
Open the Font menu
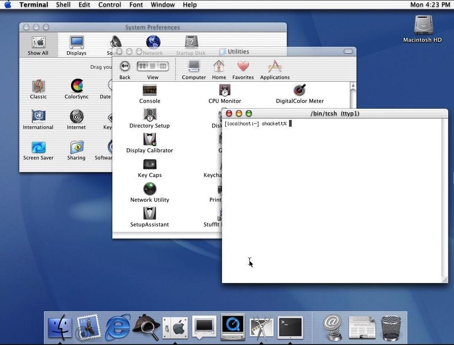pos(136,4)
